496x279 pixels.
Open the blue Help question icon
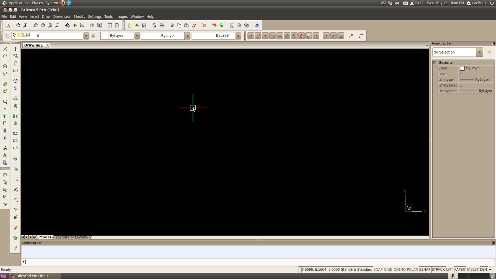(x=257, y=25)
